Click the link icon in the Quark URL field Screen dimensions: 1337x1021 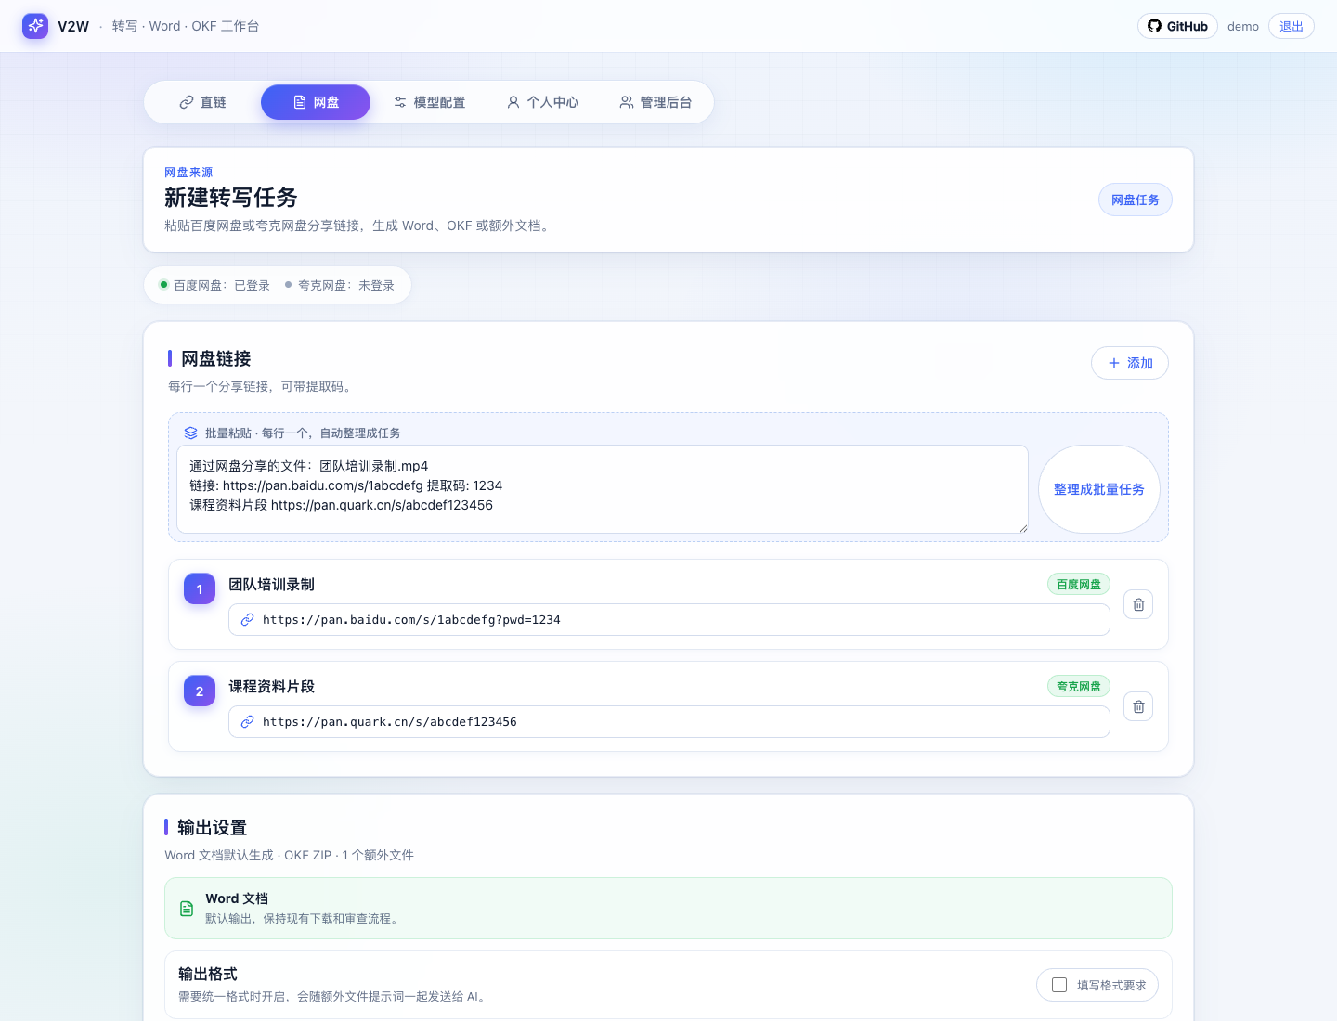pyautogui.click(x=247, y=722)
